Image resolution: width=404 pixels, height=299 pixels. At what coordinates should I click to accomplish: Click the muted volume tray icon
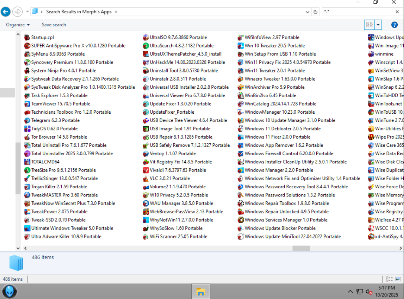click(369, 292)
